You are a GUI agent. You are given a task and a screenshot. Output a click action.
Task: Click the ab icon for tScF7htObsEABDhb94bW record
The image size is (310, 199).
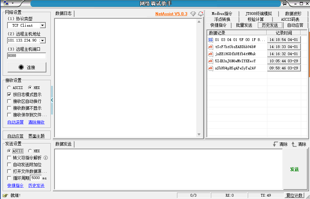coord(211,47)
